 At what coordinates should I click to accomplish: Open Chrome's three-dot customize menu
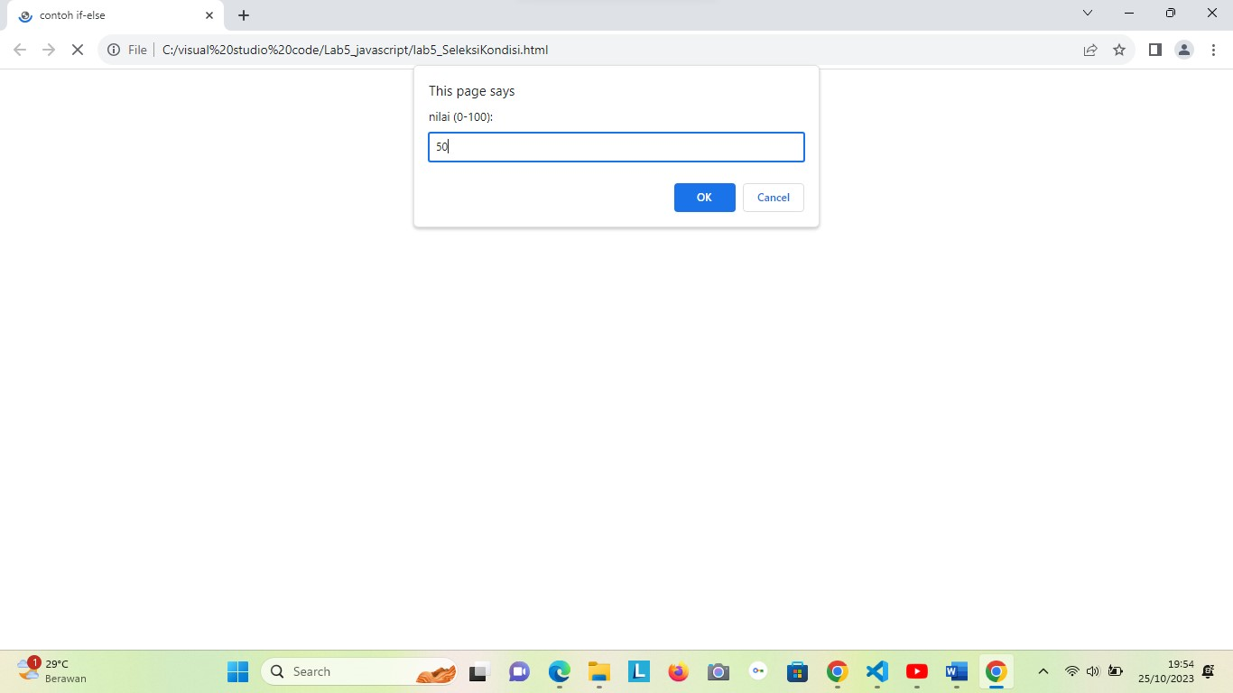click(1213, 50)
